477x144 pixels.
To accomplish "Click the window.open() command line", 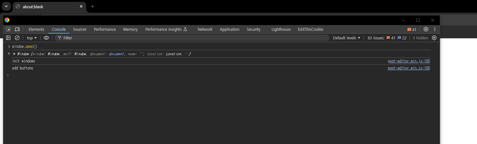I will [x=24, y=47].
